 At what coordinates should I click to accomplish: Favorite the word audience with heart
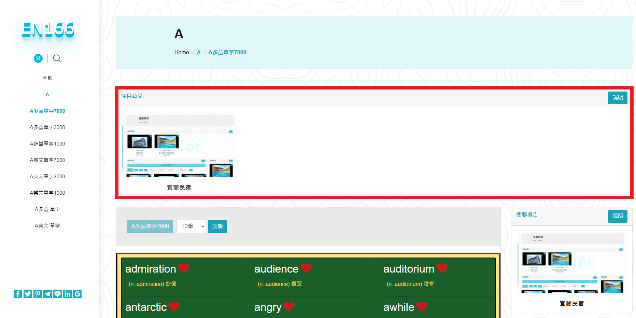click(x=306, y=268)
